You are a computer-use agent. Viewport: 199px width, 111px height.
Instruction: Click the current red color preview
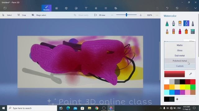tap(174, 74)
